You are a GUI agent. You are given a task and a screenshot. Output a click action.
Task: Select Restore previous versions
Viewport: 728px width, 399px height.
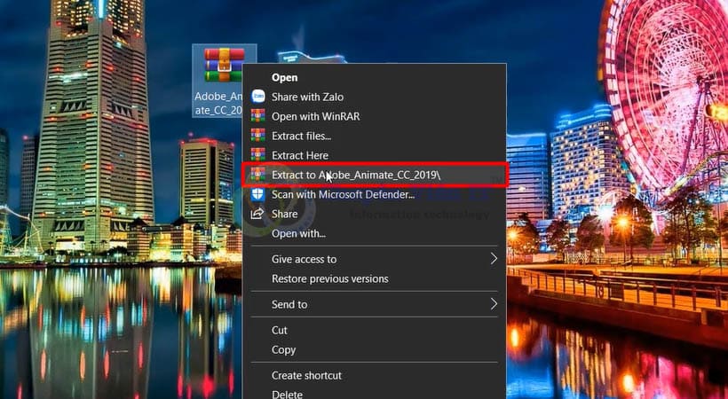point(329,278)
